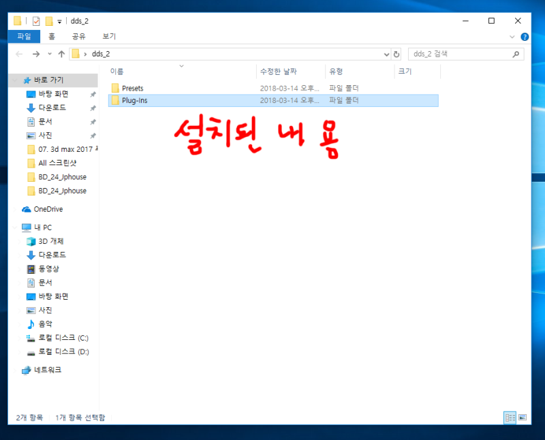545x440 pixels.
Task: Expand the OneDrive tree node
Action: coord(14,209)
